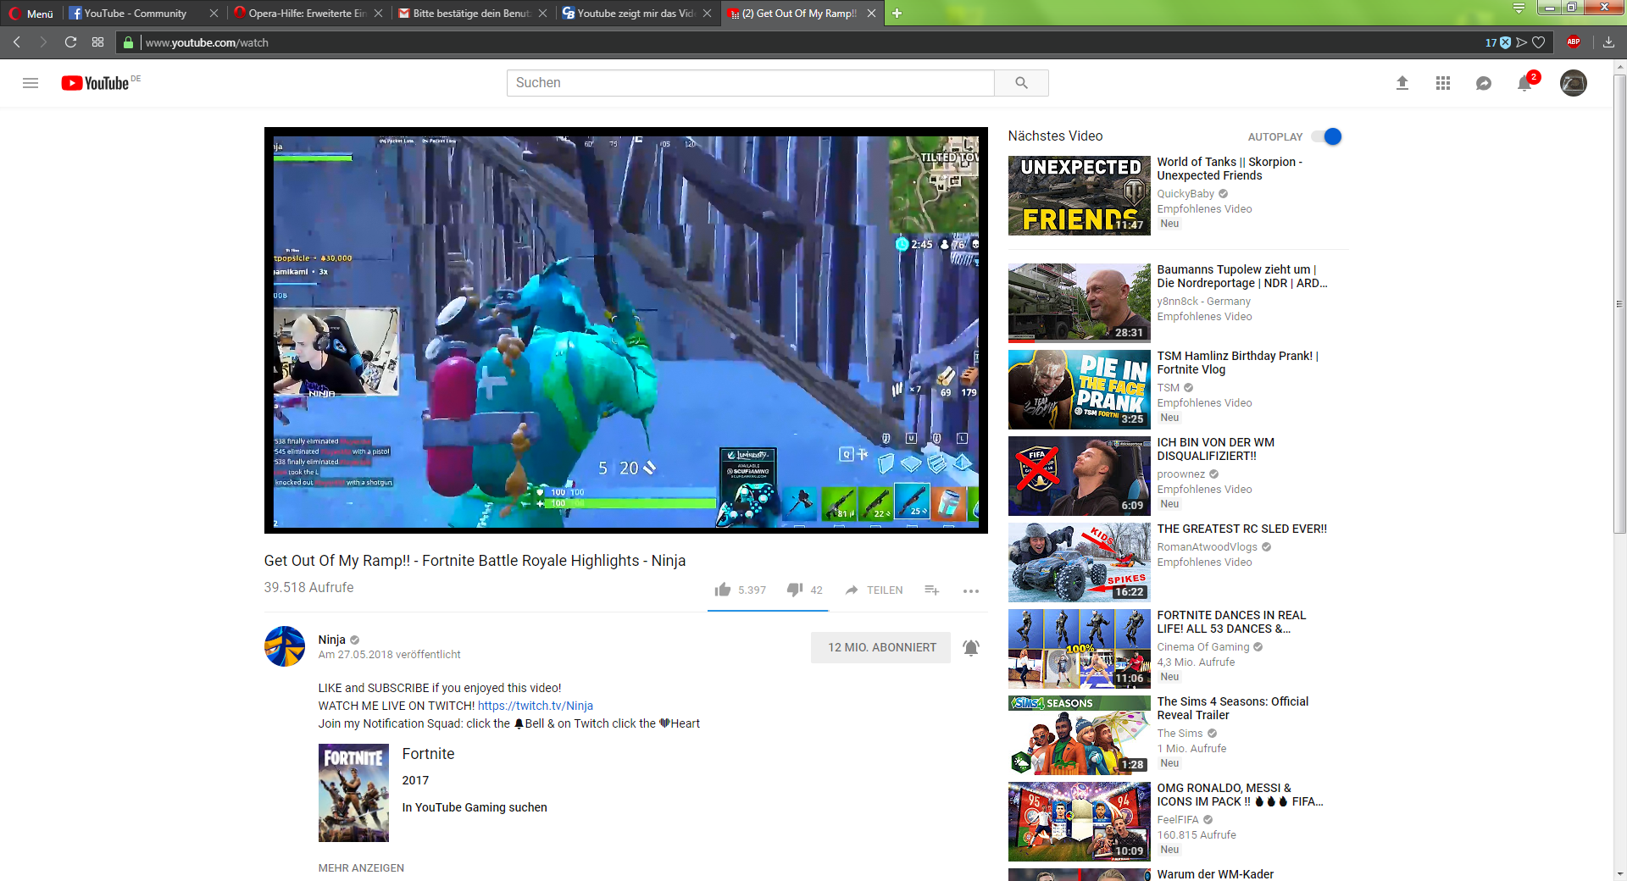Click RomanAtwoodVlogs channel name

click(1207, 547)
